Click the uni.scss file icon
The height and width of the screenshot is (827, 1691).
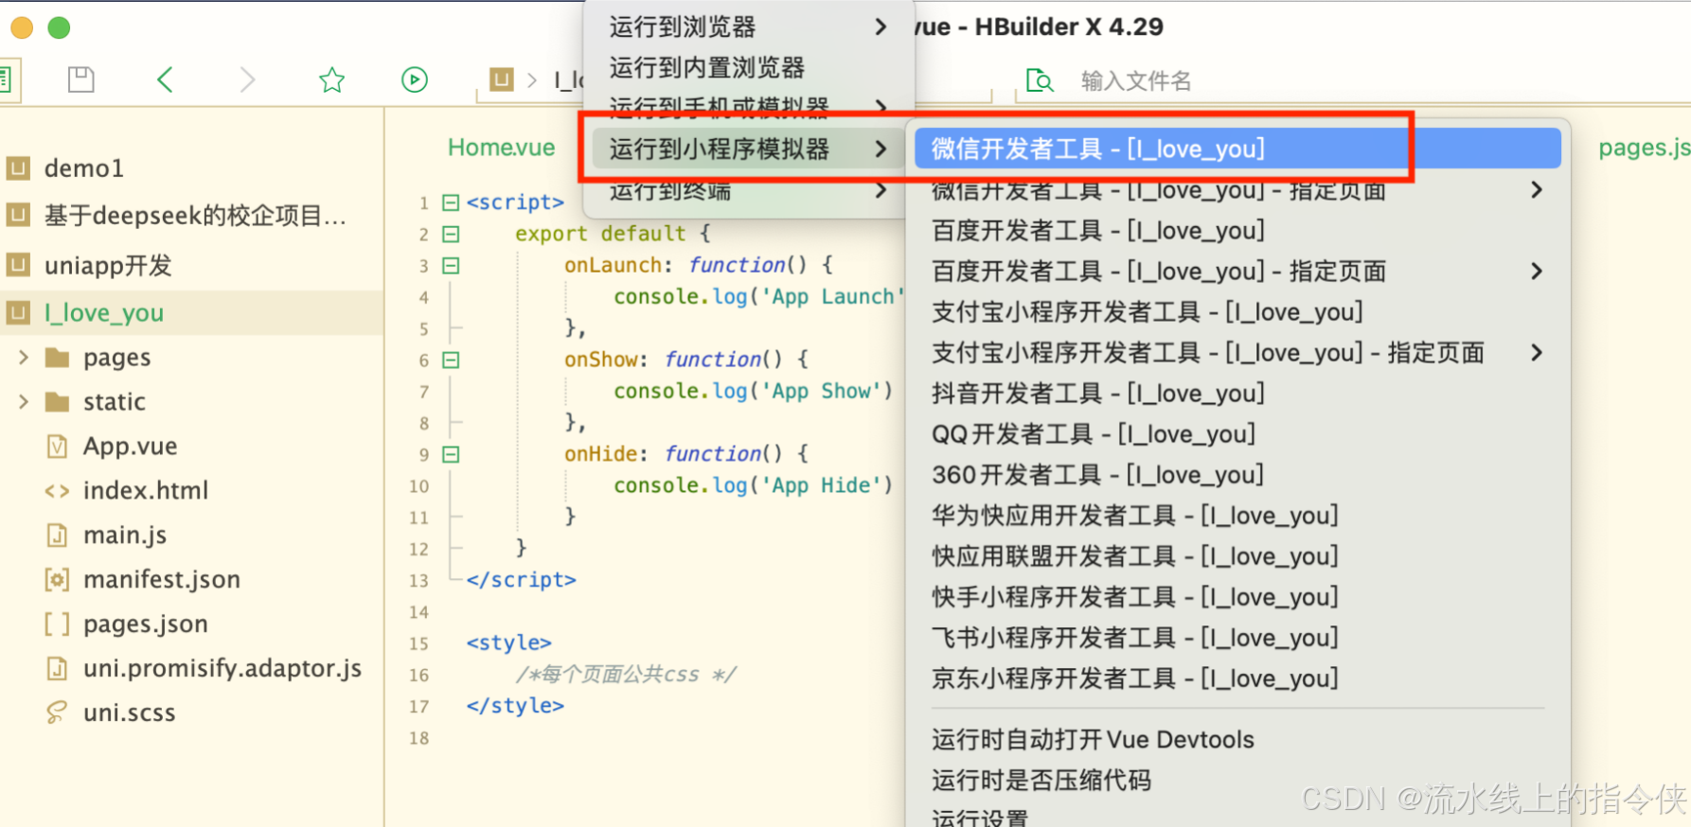click(x=58, y=713)
